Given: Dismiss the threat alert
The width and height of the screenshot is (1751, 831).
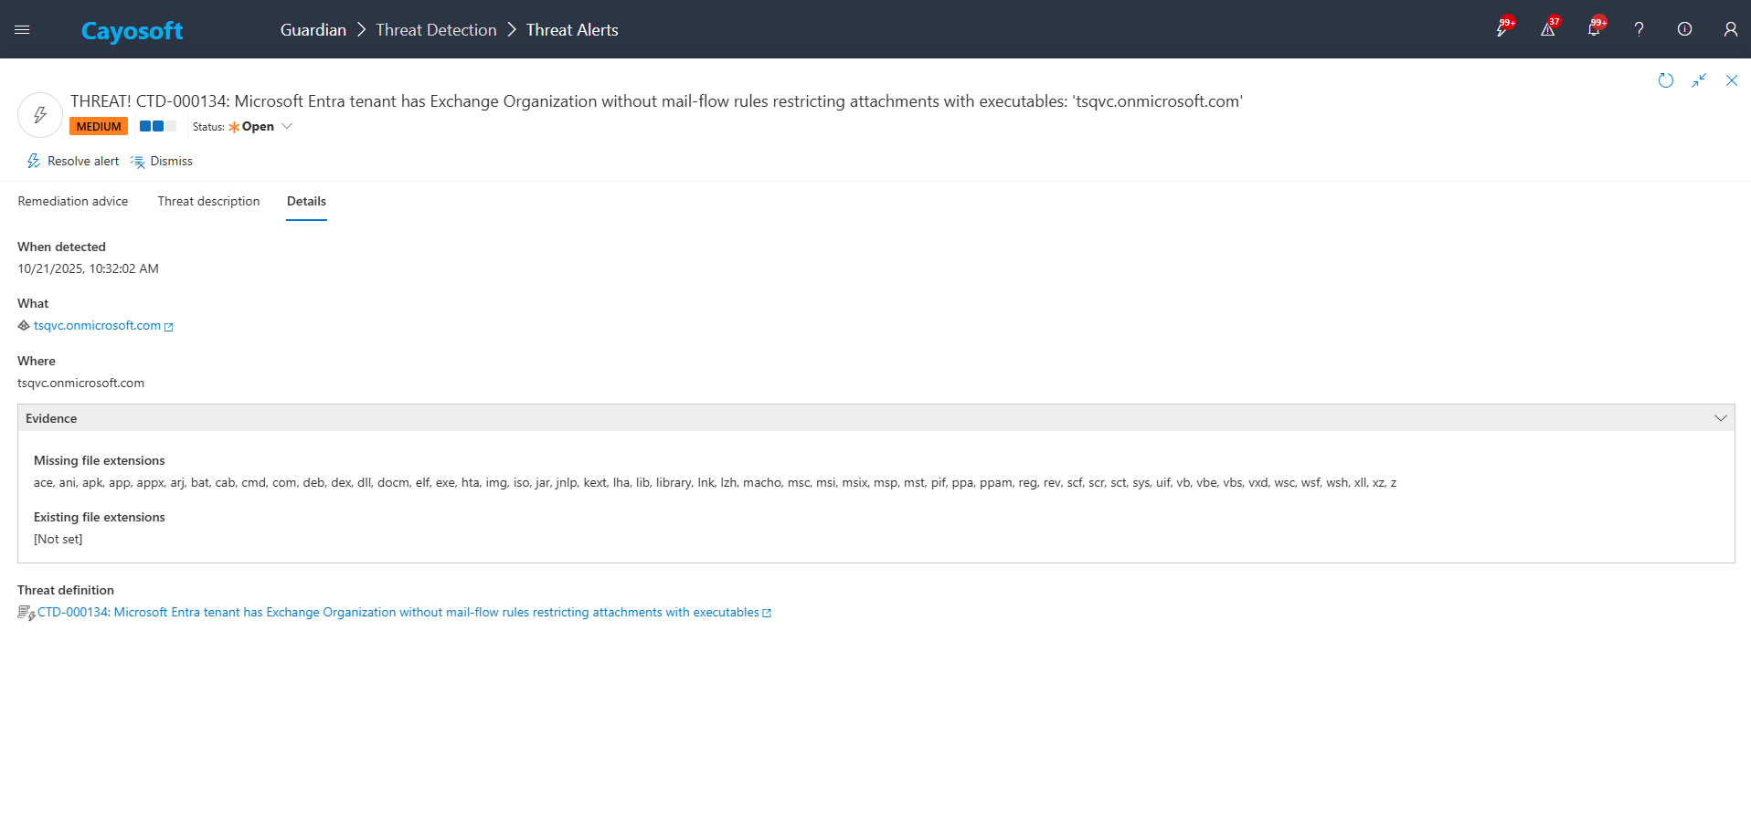Looking at the screenshot, I should [162, 162].
